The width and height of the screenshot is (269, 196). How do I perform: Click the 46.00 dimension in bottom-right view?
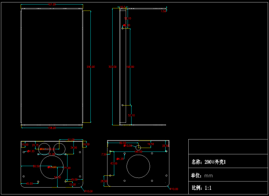click(139, 151)
